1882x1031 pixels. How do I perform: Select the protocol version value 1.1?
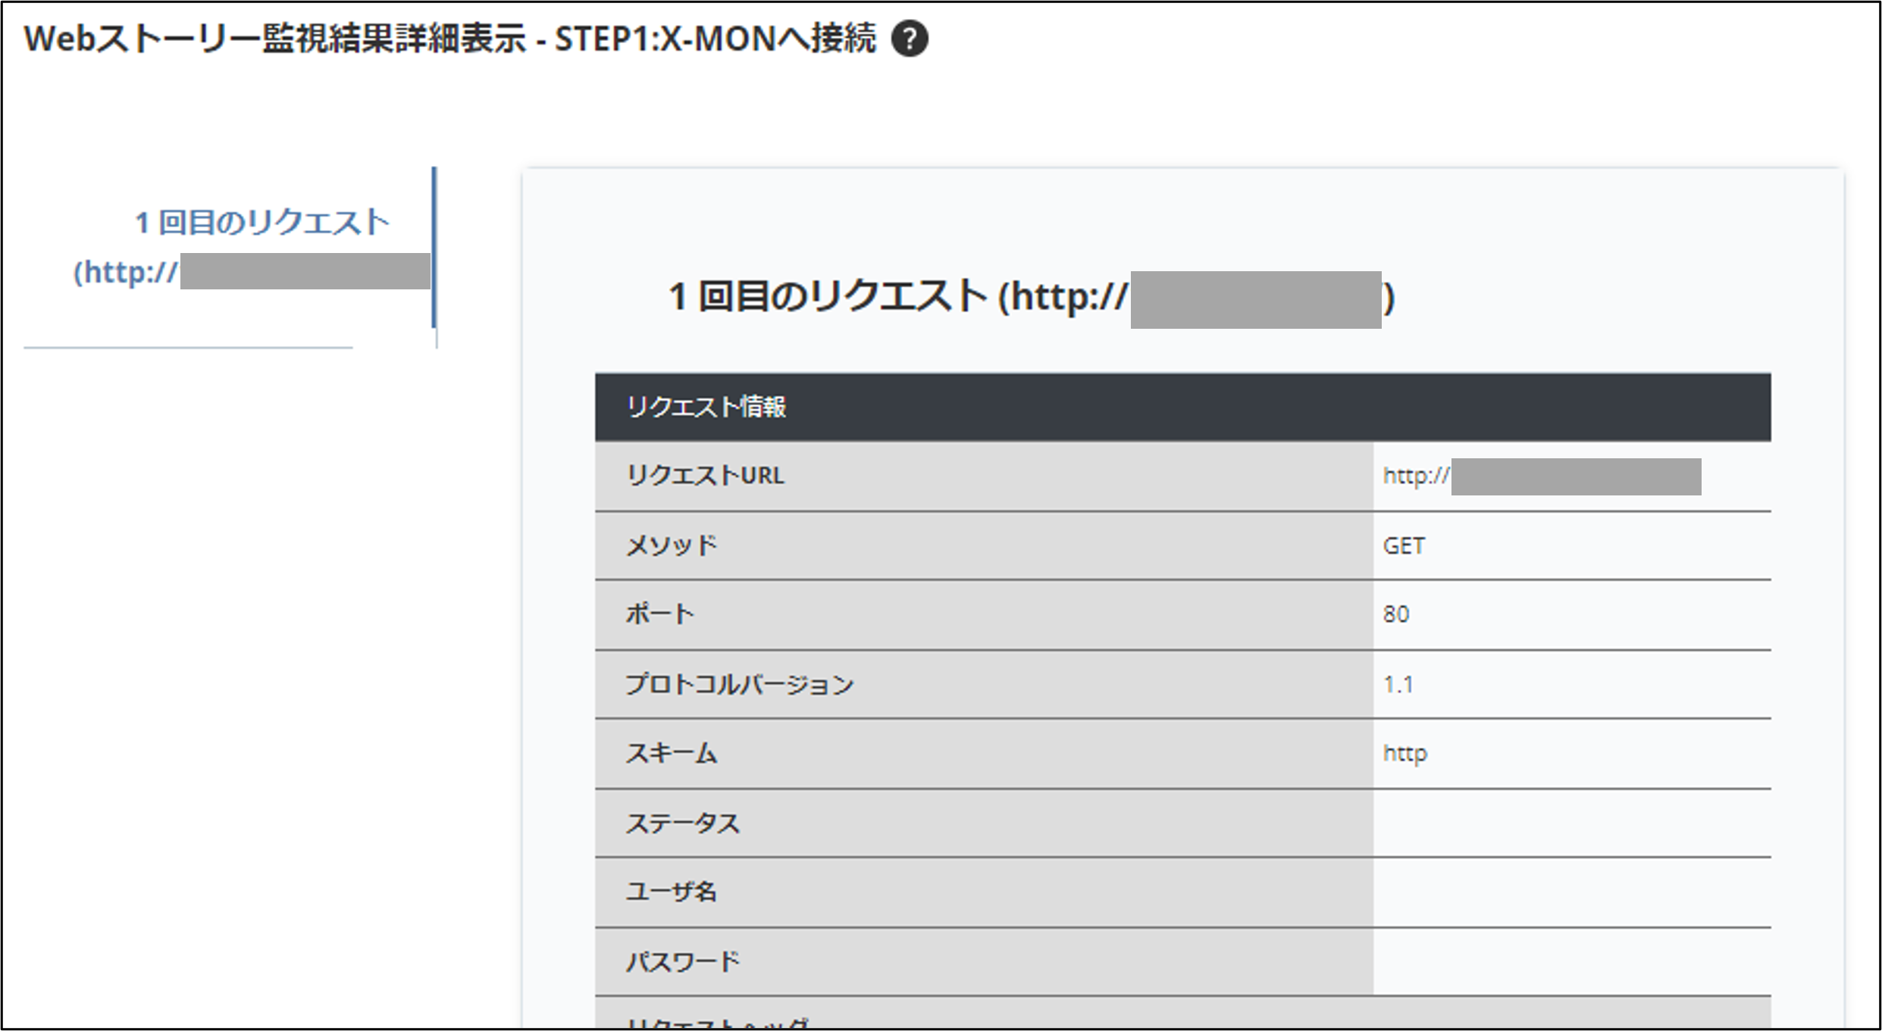[1398, 684]
